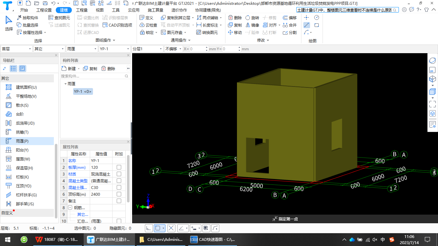Screen dimensions: 438x246
Task: Click the orbit view icon
Action: (x=432, y=61)
